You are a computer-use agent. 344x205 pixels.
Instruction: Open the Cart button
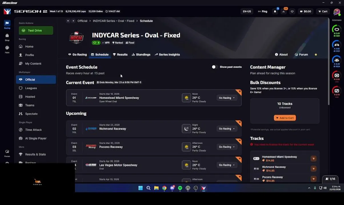click(x=323, y=11)
